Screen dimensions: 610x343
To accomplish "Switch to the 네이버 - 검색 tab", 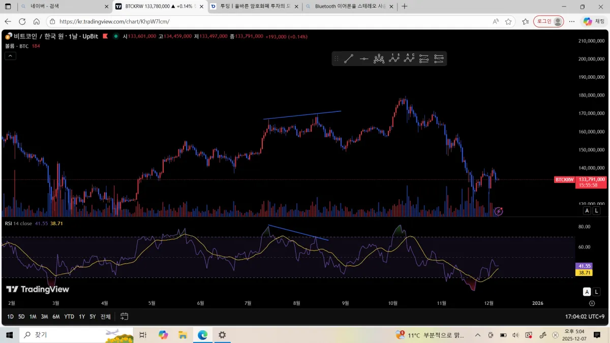I will coord(65,7).
